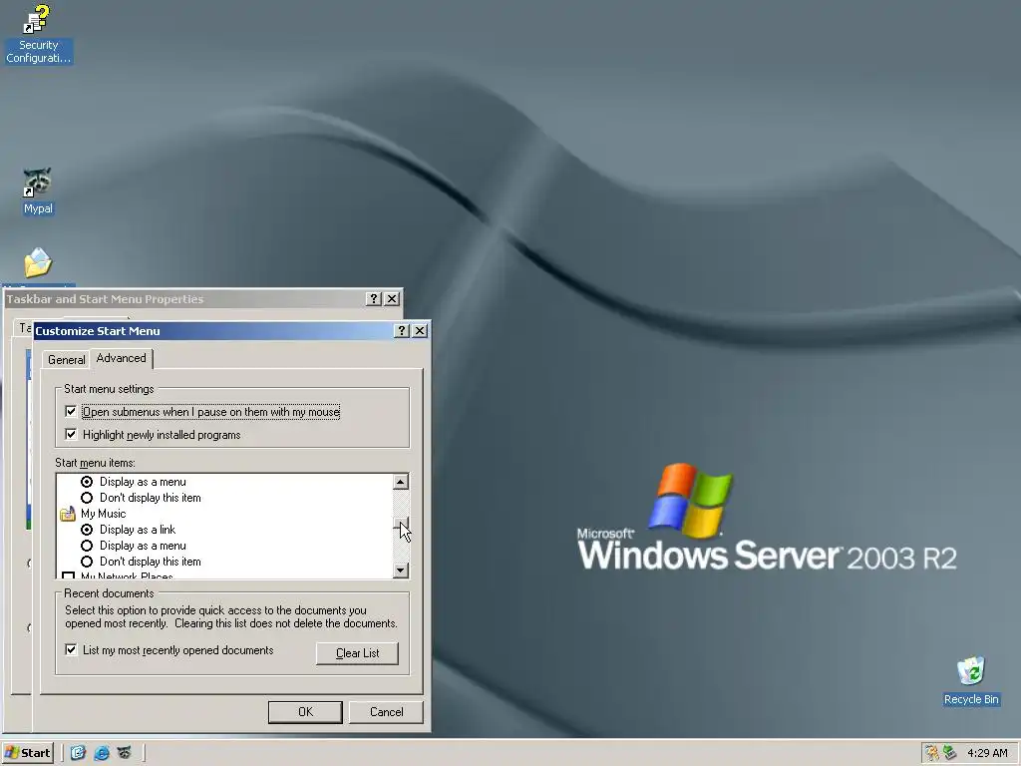Select Don't display this item under My Music
The height and width of the screenshot is (766, 1021).
point(87,562)
